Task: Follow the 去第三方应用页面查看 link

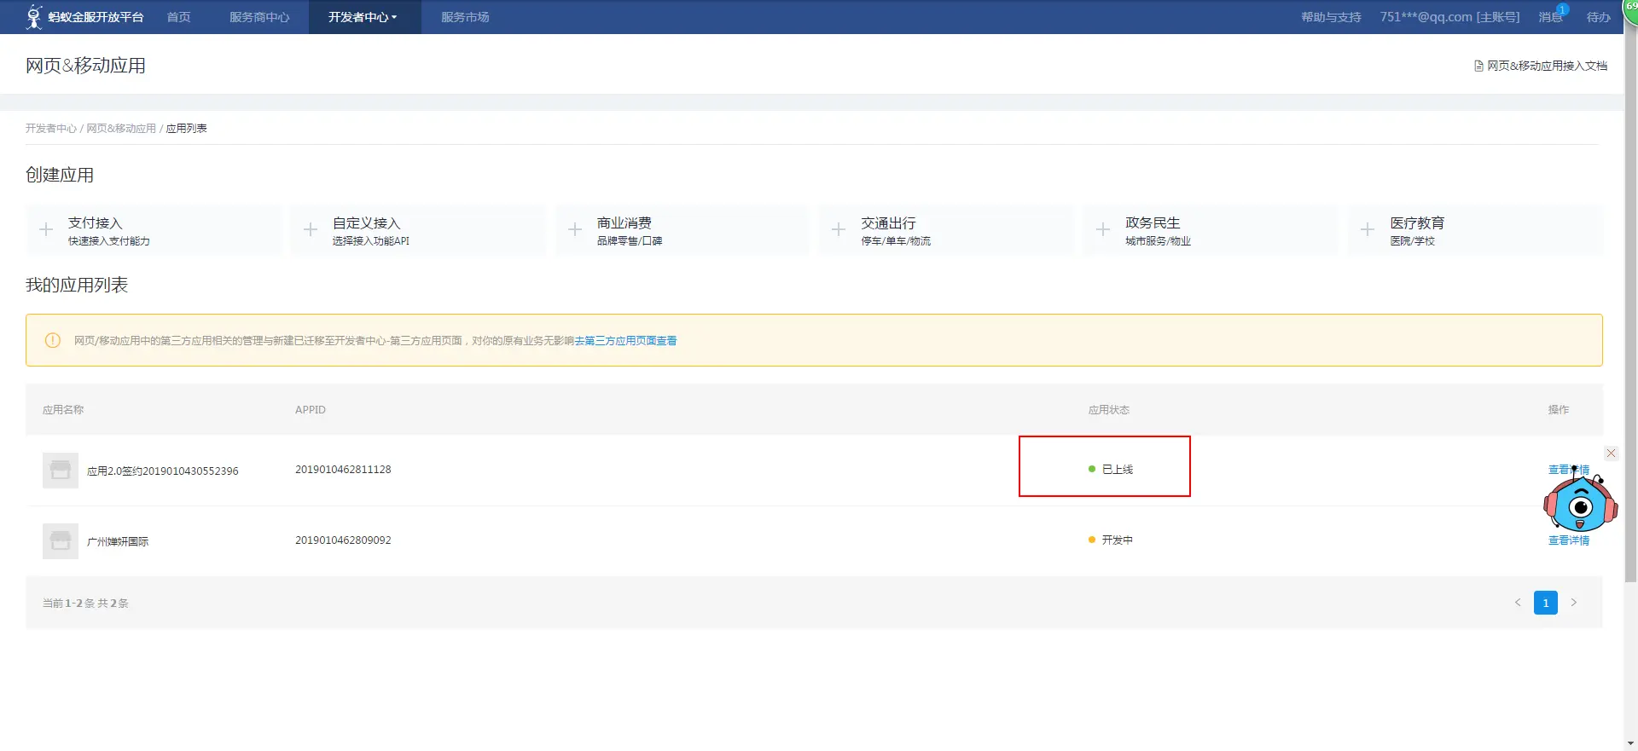Action: 625,341
